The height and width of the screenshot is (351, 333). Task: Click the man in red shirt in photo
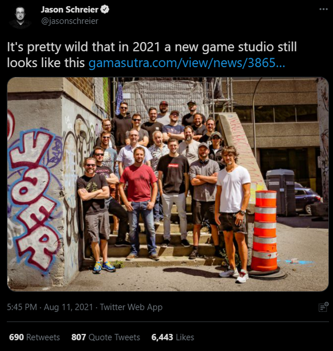(x=139, y=203)
